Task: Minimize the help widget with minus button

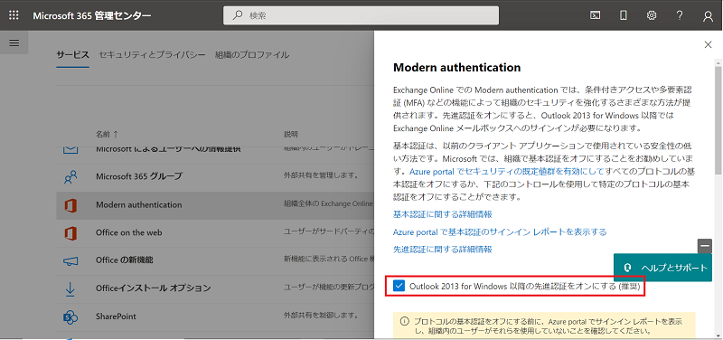Action: [x=705, y=246]
